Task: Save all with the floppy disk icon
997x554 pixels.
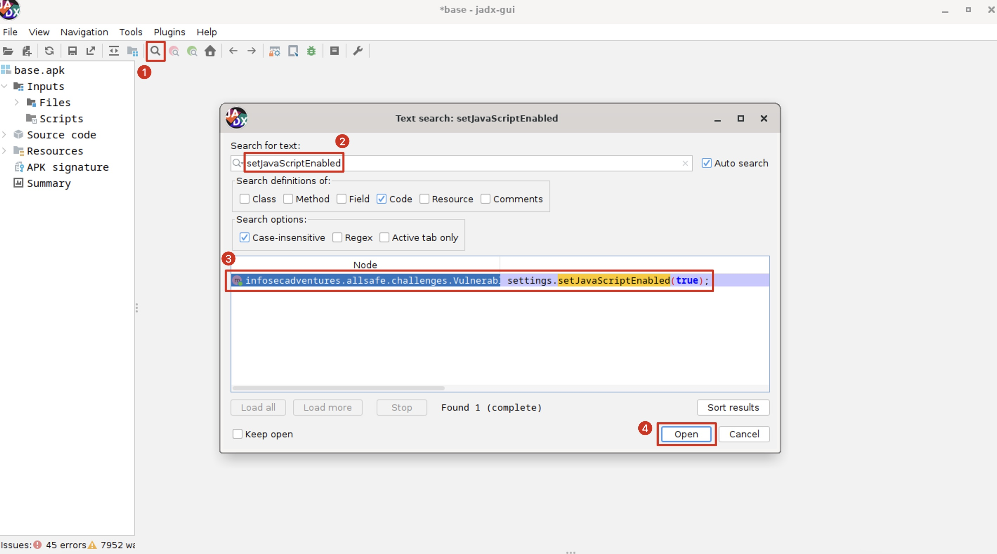Action: point(72,51)
